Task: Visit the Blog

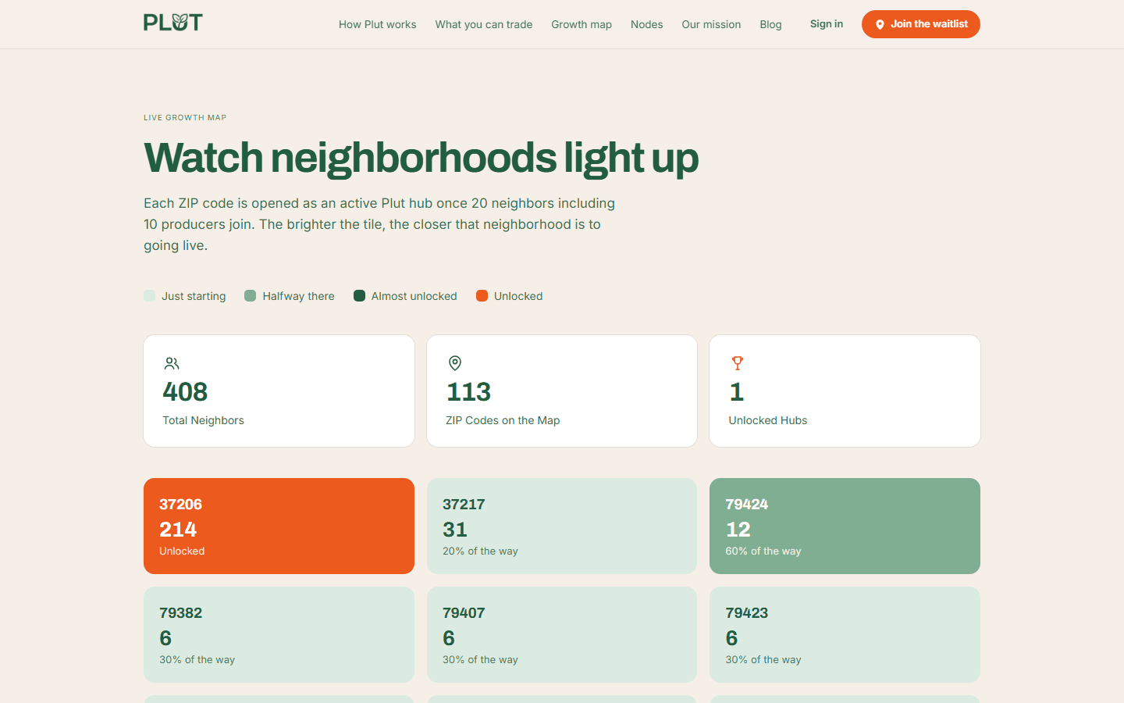Action: click(770, 24)
